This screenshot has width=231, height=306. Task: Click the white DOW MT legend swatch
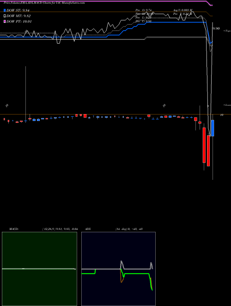click(5, 16)
